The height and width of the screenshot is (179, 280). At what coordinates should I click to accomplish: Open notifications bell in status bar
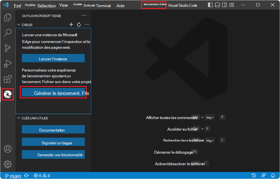(273, 175)
